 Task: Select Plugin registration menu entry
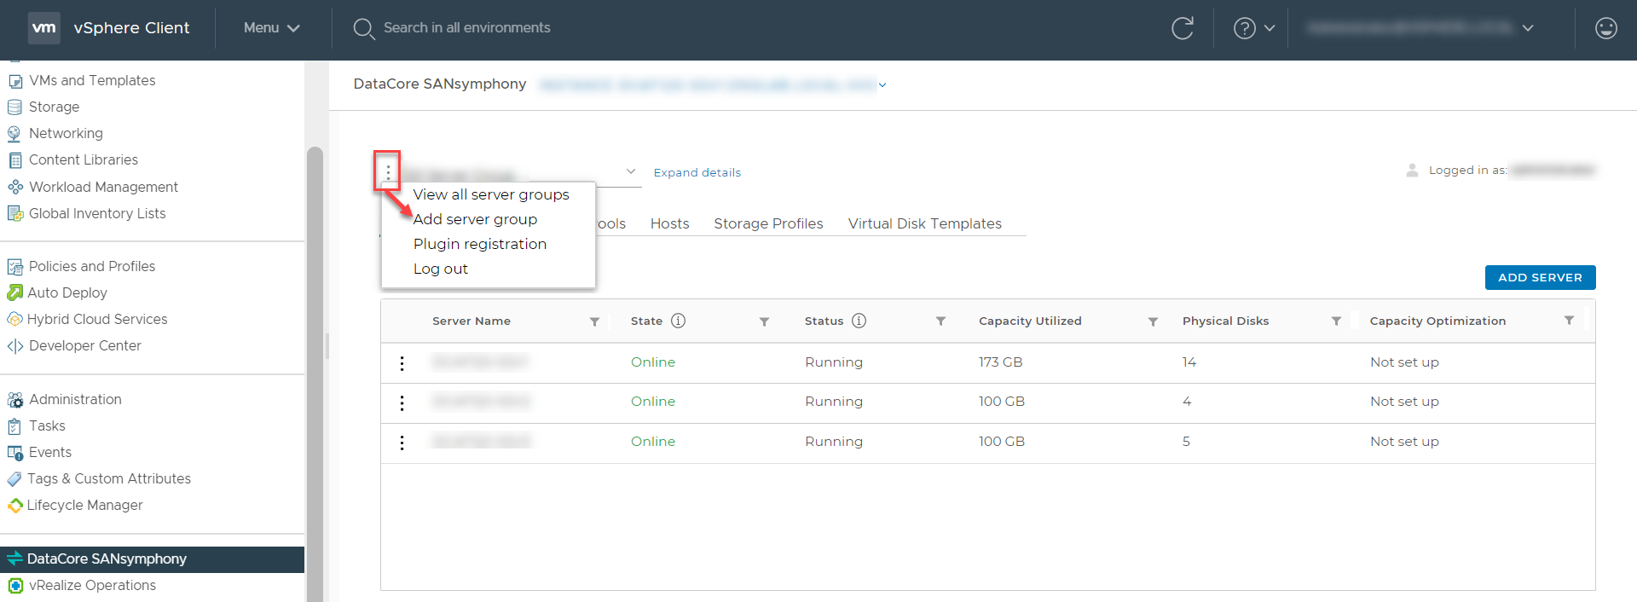tap(480, 244)
